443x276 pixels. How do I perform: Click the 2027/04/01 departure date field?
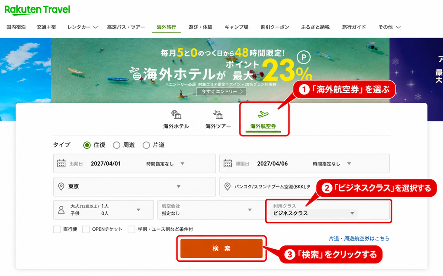pyautogui.click(x=106, y=163)
